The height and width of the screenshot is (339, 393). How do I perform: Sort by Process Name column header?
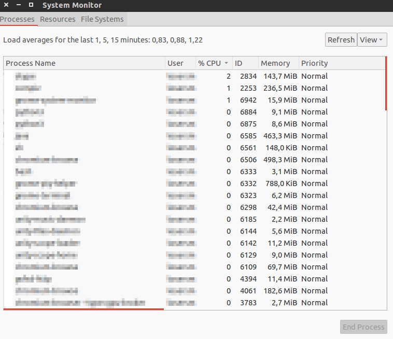click(x=83, y=63)
